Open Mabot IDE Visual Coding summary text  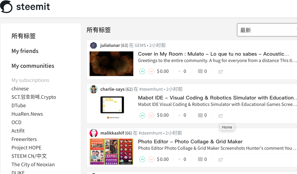tap(217, 104)
